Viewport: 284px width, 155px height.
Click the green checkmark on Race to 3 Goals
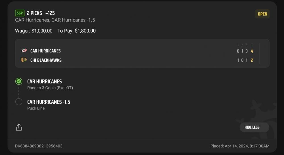tap(19, 81)
